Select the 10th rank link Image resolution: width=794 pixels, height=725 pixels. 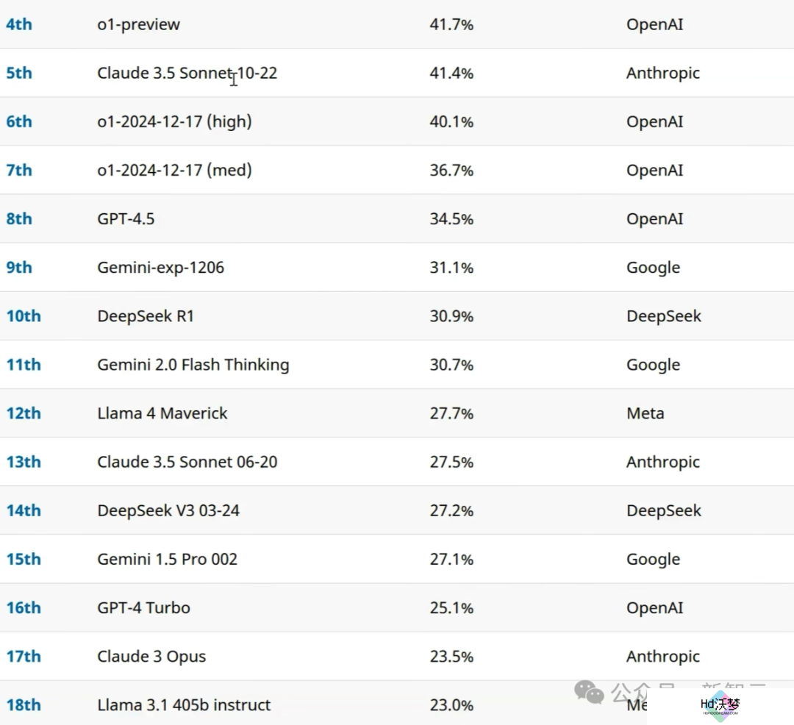[x=24, y=316]
